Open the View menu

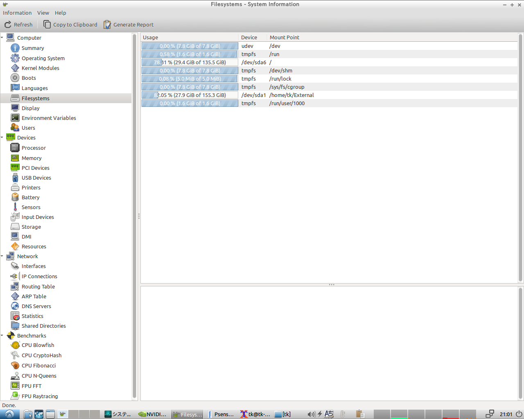(43, 13)
